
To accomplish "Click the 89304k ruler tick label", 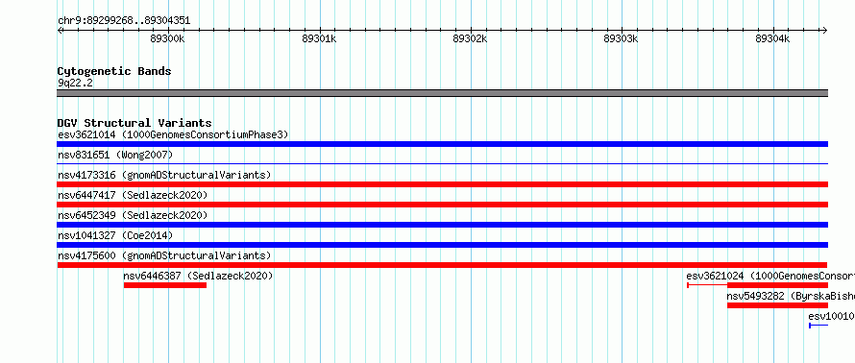I will (x=772, y=38).
